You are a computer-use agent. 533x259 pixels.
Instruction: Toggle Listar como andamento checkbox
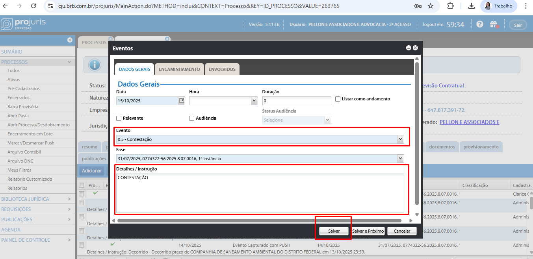338,99
